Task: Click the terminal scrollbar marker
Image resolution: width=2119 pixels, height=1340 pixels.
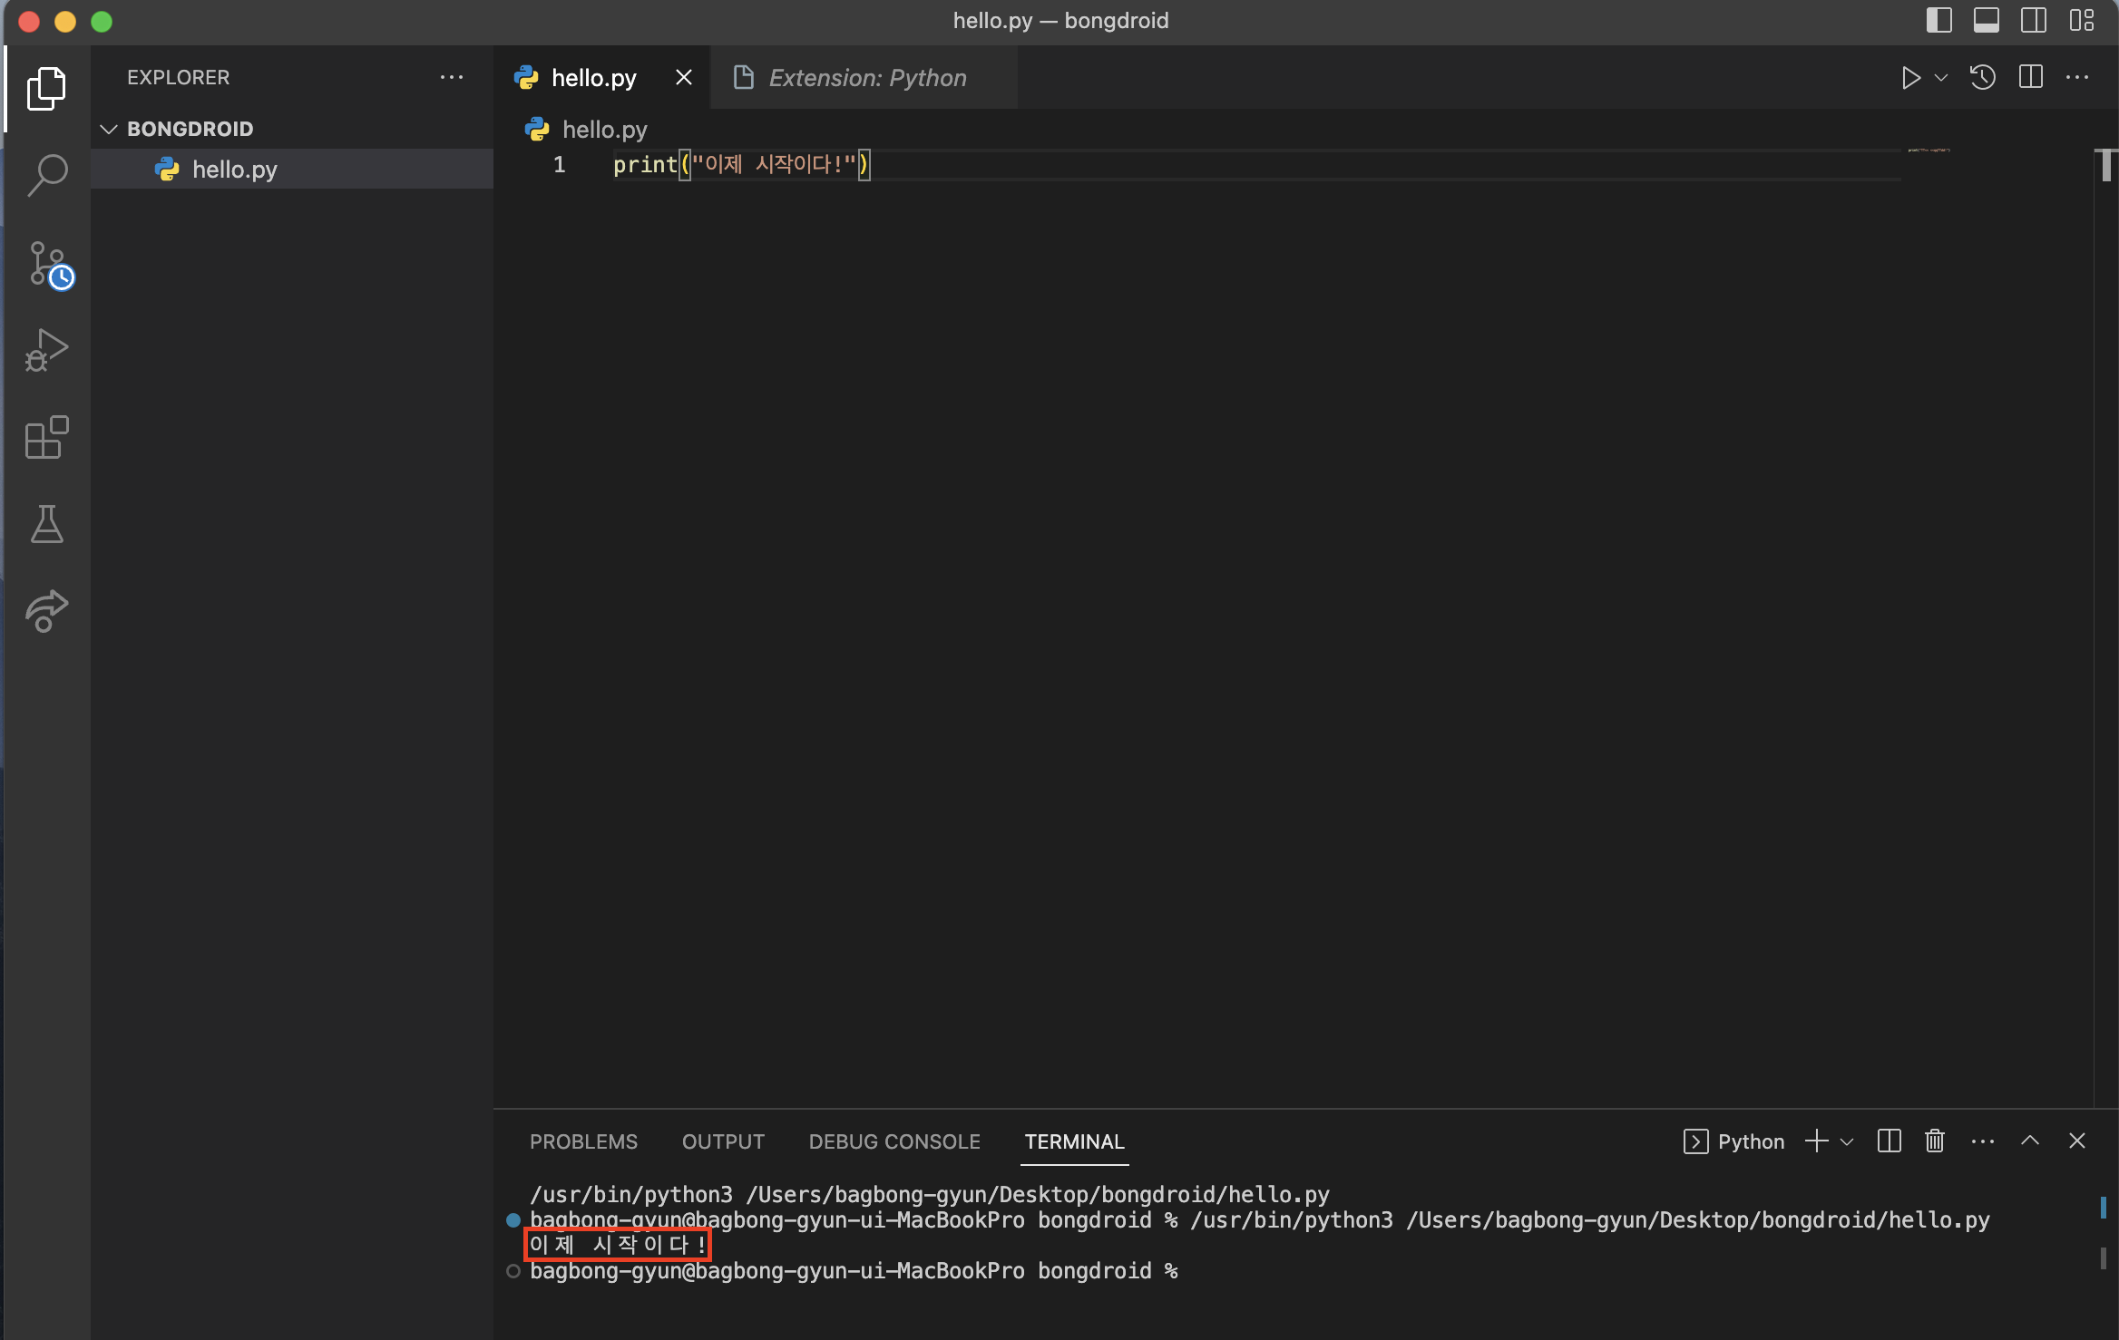Action: 2103,1208
